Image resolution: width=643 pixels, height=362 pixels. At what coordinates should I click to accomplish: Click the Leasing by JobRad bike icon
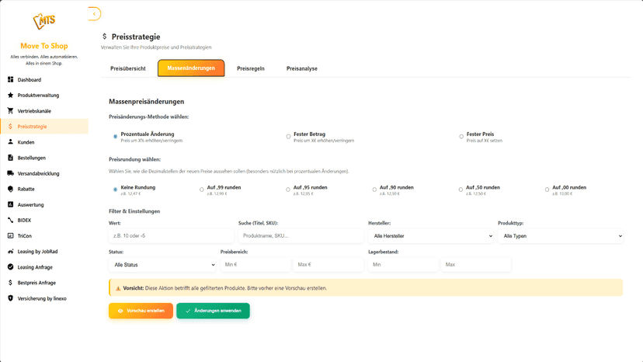(10, 251)
